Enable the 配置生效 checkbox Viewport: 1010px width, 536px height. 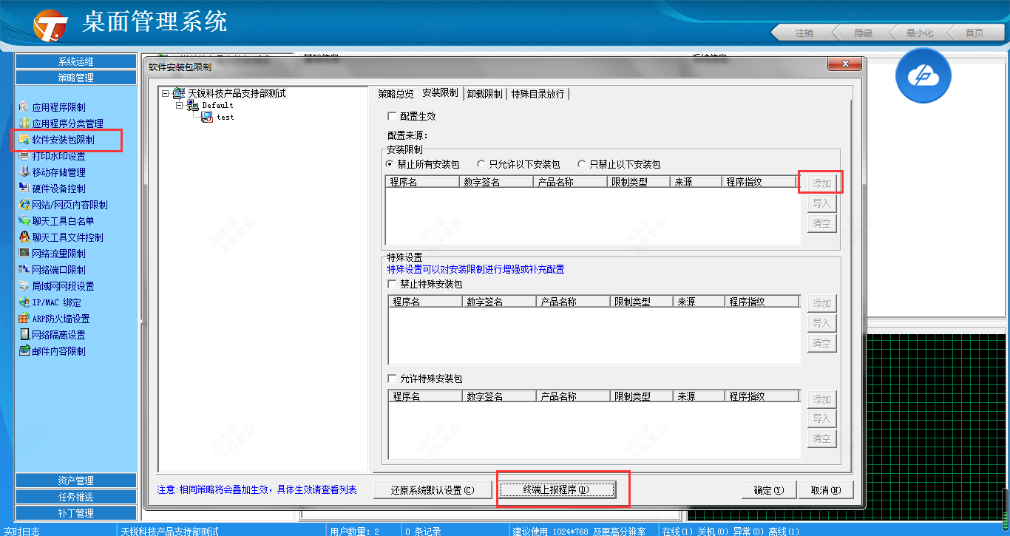[392, 116]
